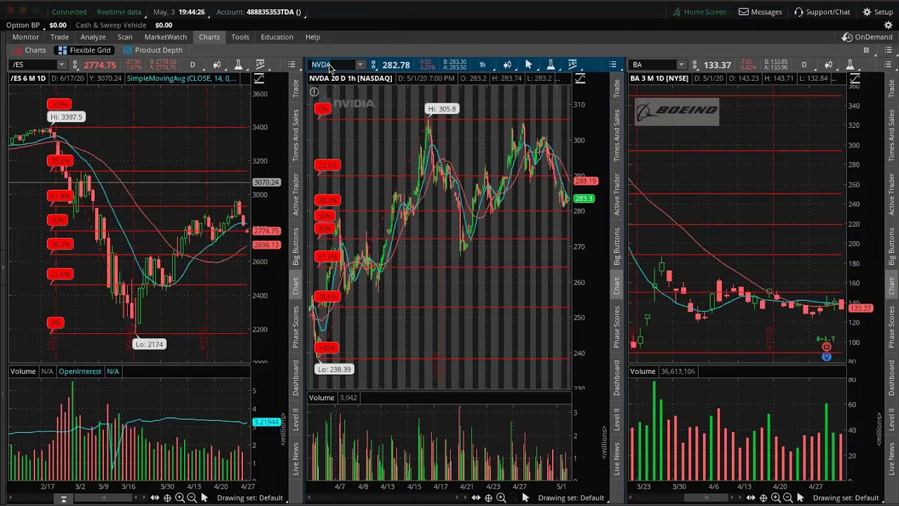Open patterns icon in NVDA chart toolbar
899x506 pixels.
572,65
